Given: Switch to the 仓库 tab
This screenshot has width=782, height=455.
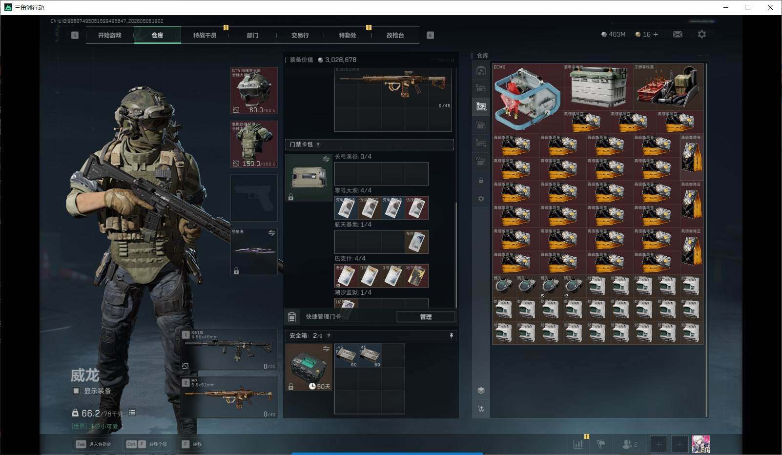Looking at the screenshot, I should (x=157, y=35).
